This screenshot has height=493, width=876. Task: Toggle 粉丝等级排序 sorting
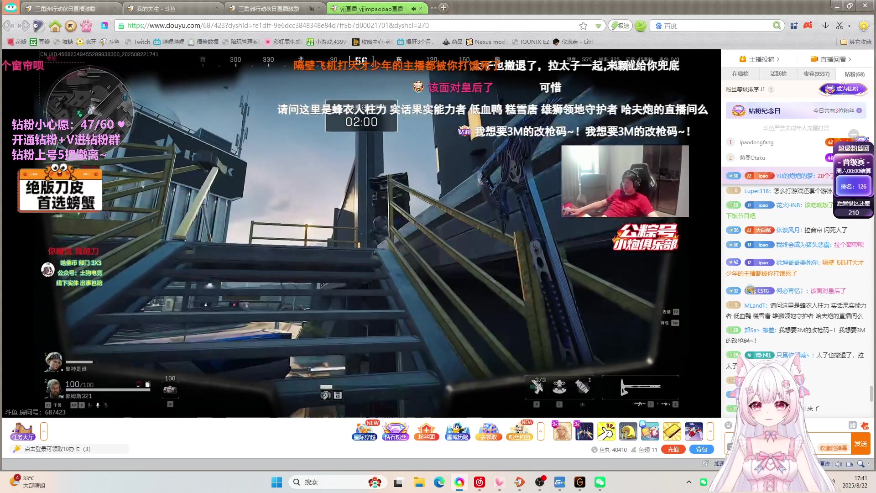tap(745, 89)
